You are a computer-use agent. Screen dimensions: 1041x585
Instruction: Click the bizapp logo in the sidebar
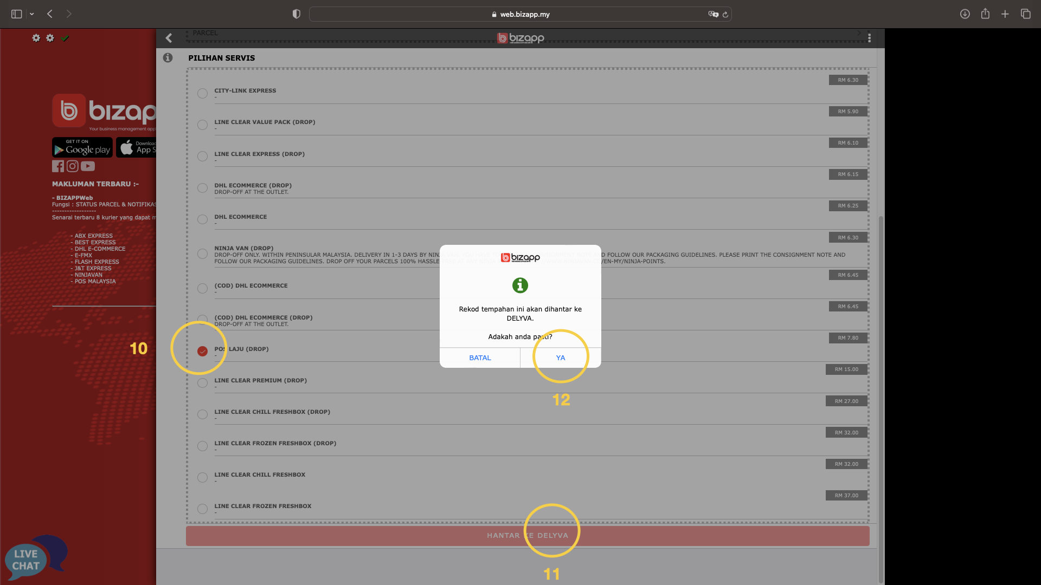(x=104, y=112)
